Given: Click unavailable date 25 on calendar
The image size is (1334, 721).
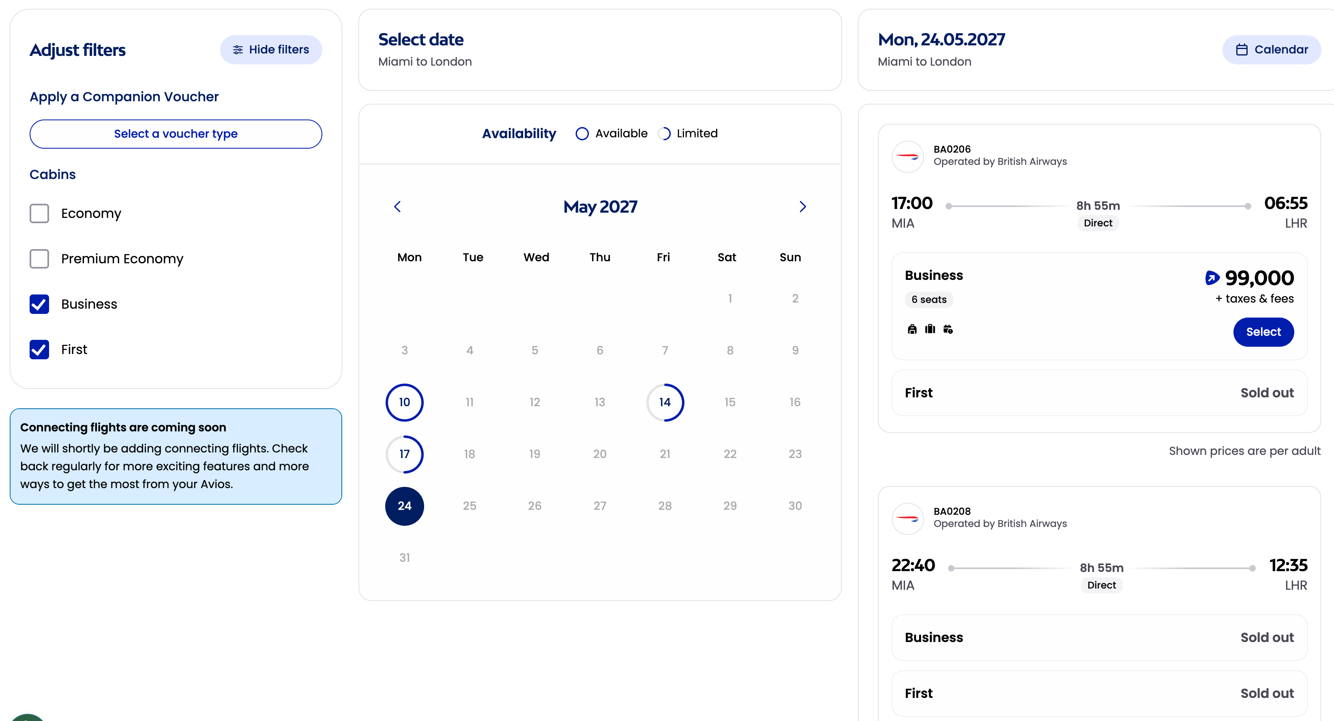Looking at the screenshot, I should pos(470,506).
